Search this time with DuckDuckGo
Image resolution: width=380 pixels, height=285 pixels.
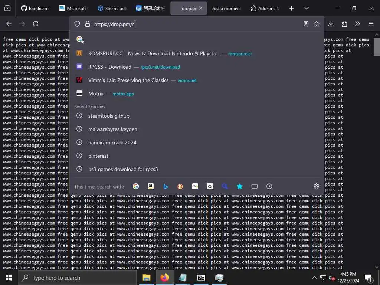click(180, 186)
